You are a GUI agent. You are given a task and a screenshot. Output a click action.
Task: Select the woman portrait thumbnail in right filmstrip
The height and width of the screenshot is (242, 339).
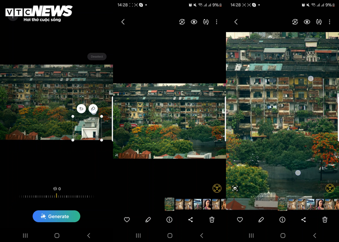pos(320,204)
